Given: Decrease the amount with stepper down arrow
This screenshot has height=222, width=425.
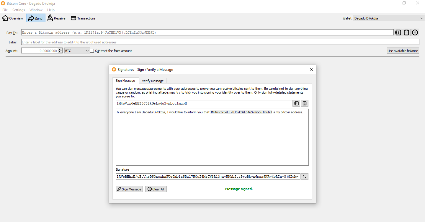Looking at the screenshot, I should (x=60, y=52).
